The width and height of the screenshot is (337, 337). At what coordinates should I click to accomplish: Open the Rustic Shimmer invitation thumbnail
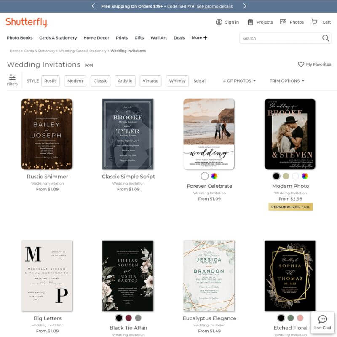point(47,134)
